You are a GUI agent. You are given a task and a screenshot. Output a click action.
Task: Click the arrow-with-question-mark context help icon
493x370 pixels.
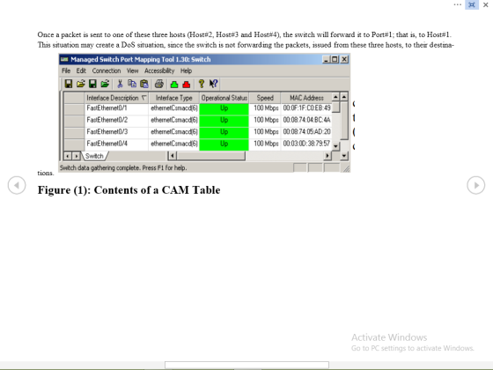213,84
